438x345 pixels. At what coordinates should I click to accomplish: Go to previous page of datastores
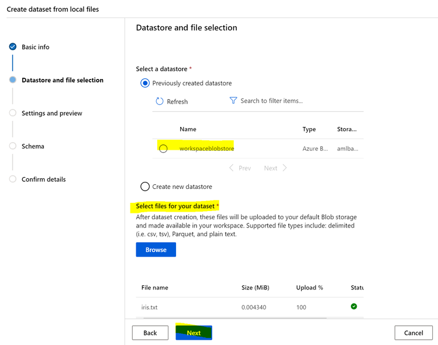240,168
